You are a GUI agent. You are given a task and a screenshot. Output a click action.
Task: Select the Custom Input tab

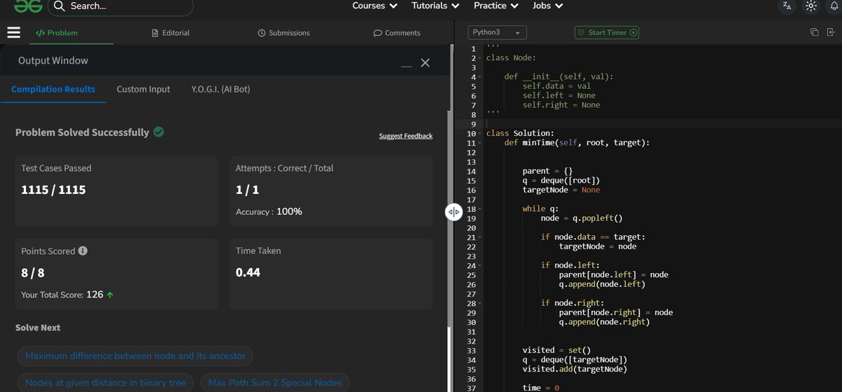(143, 89)
